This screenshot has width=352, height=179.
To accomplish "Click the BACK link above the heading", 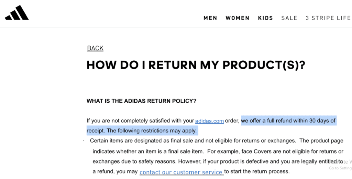I will (95, 48).
